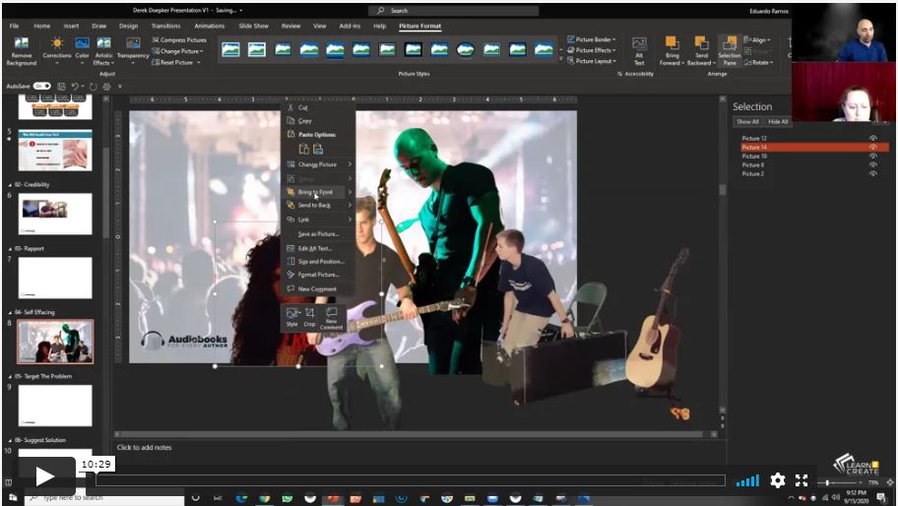The image size is (898, 506).
Task: Expand the Picture Border dropdown
Action: coord(613,40)
